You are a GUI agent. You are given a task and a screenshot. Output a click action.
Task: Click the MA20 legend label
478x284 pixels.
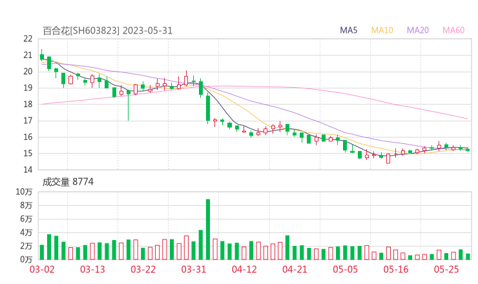point(418,30)
